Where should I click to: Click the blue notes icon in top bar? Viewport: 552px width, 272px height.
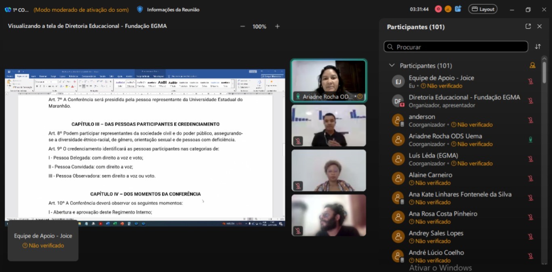pos(458,9)
